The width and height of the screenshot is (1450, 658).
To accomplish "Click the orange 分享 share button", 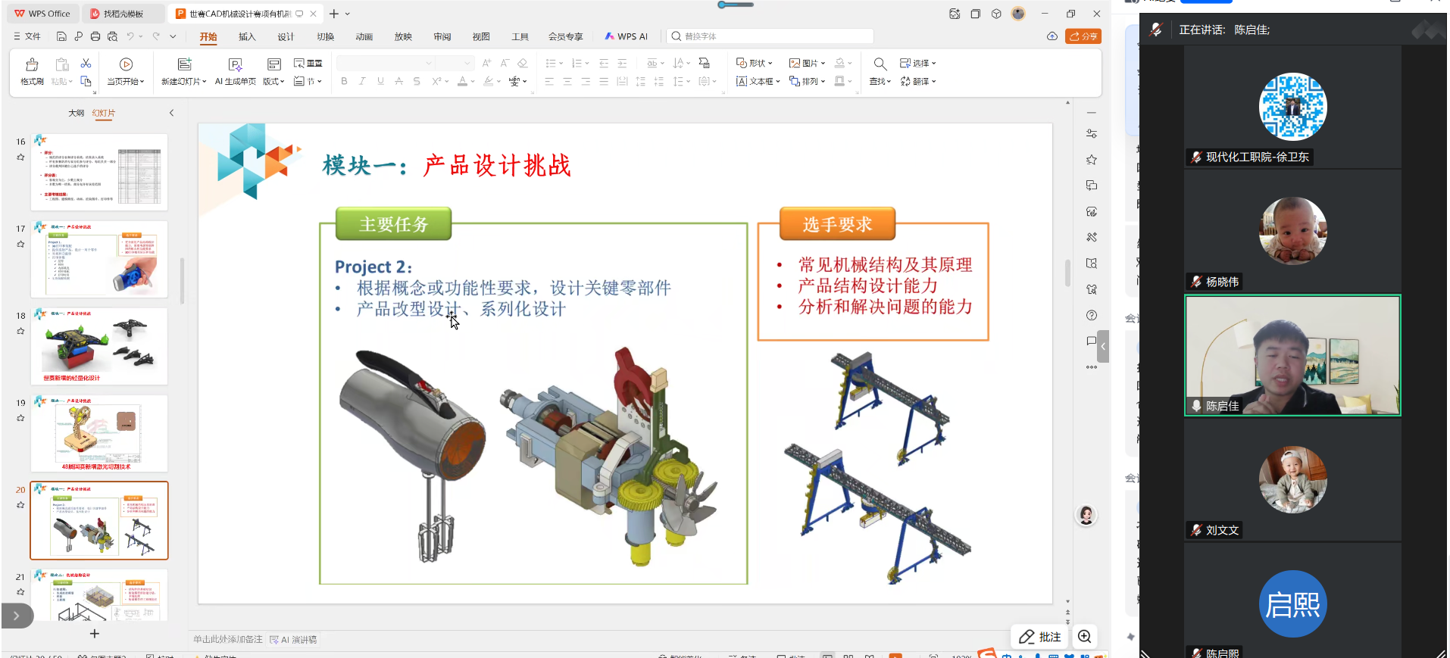I will pos(1083,36).
